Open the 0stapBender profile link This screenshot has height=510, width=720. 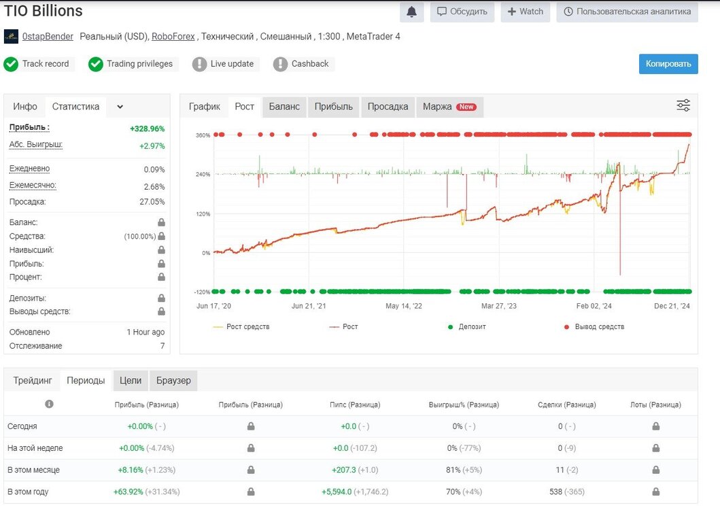point(48,36)
